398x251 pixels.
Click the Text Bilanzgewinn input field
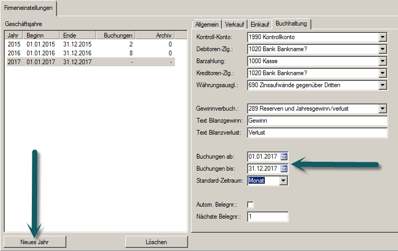pos(317,121)
